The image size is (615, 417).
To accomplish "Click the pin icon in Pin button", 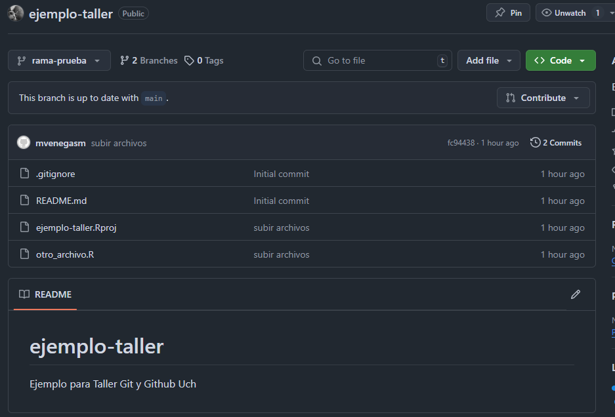I will [x=499, y=12].
